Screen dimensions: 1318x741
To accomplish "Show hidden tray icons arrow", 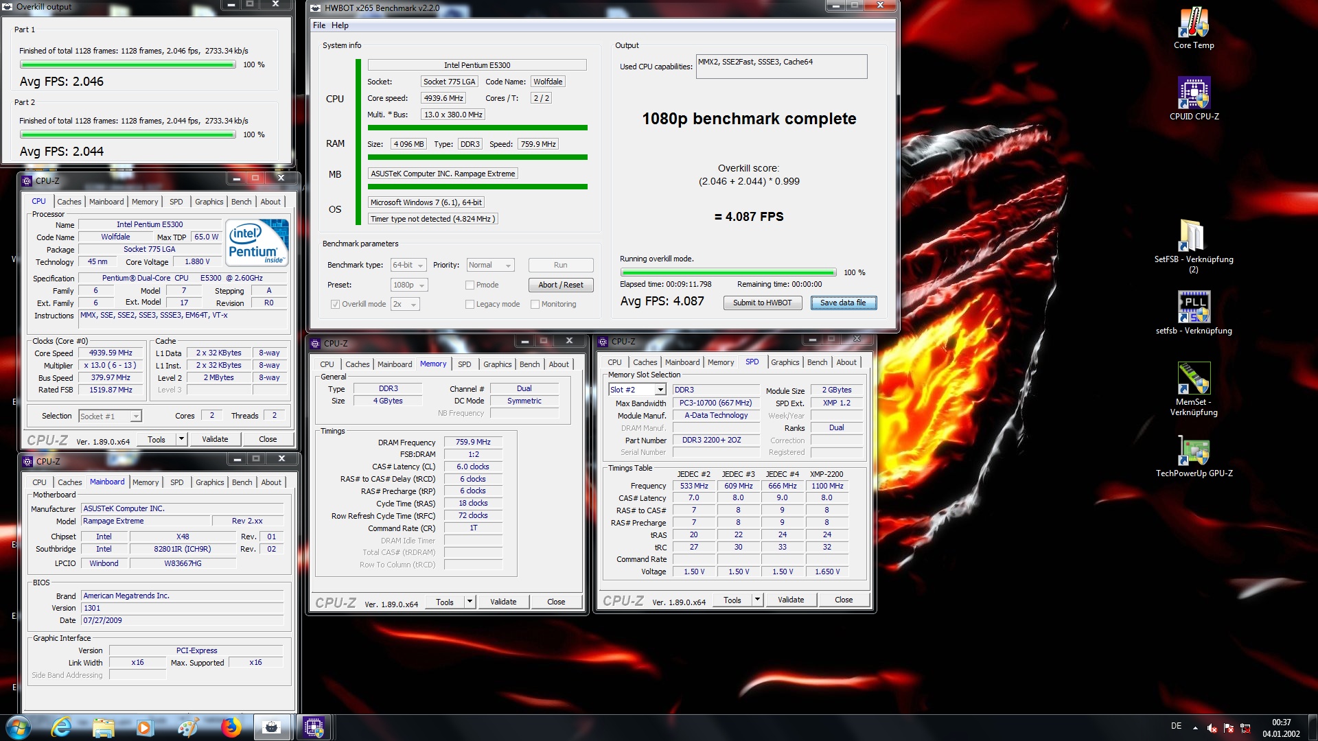I will click(x=1195, y=728).
